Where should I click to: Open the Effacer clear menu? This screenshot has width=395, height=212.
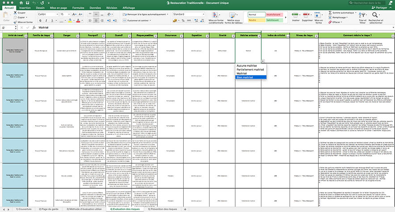tap(335, 22)
